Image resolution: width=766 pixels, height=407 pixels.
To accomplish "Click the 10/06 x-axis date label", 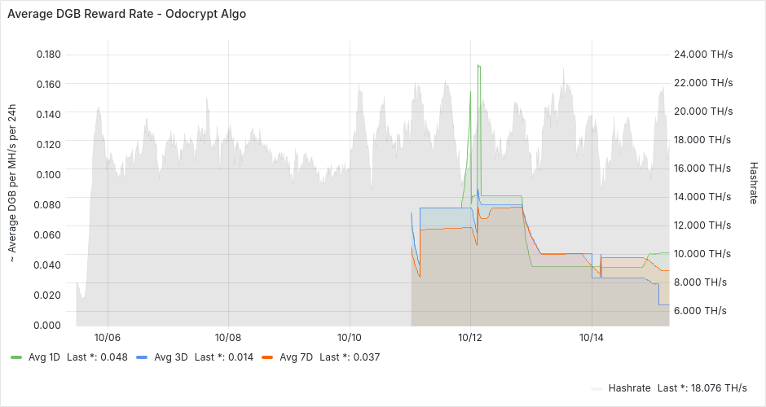I will pos(107,337).
